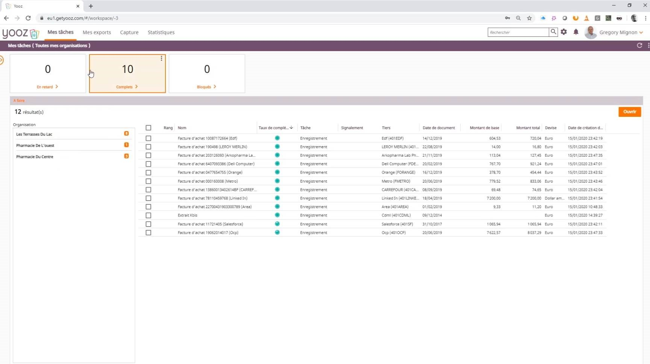This screenshot has height=364, width=650.
Task: Click the Yooz logo
Action: (21, 33)
